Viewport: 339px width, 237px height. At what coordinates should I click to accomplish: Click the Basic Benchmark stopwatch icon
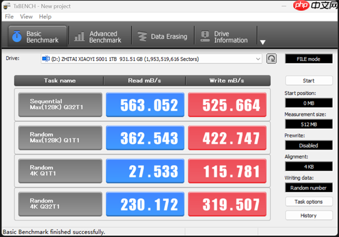pos(18,36)
